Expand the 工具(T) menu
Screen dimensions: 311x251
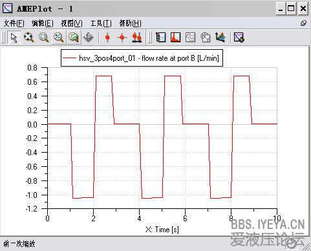tap(101, 23)
